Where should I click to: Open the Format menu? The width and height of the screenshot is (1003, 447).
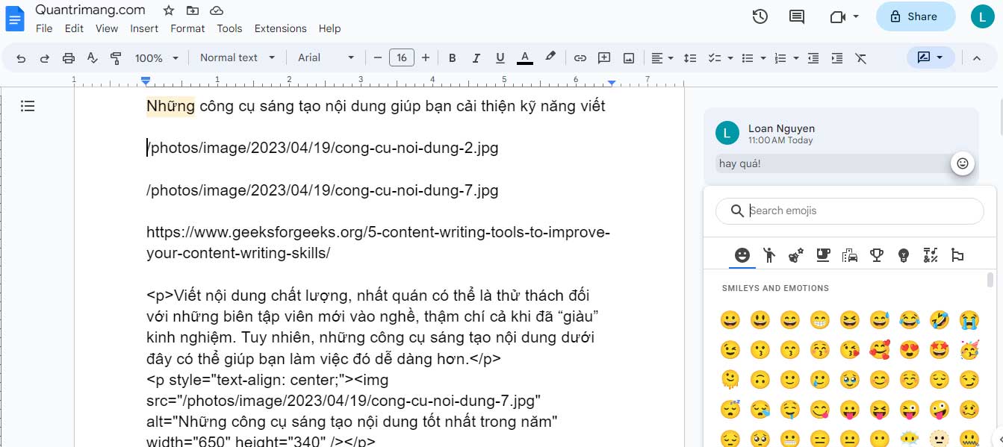[187, 28]
